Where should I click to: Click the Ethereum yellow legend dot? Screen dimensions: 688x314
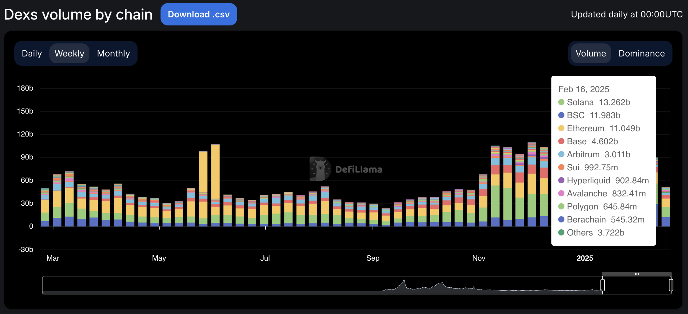tap(561, 128)
